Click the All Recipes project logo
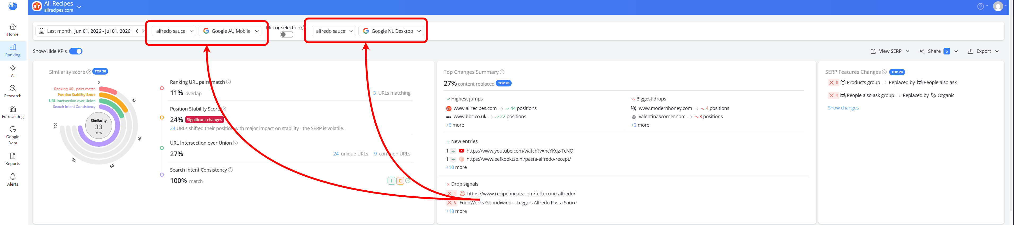This screenshot has height=225, width=1014. point(37,6)
